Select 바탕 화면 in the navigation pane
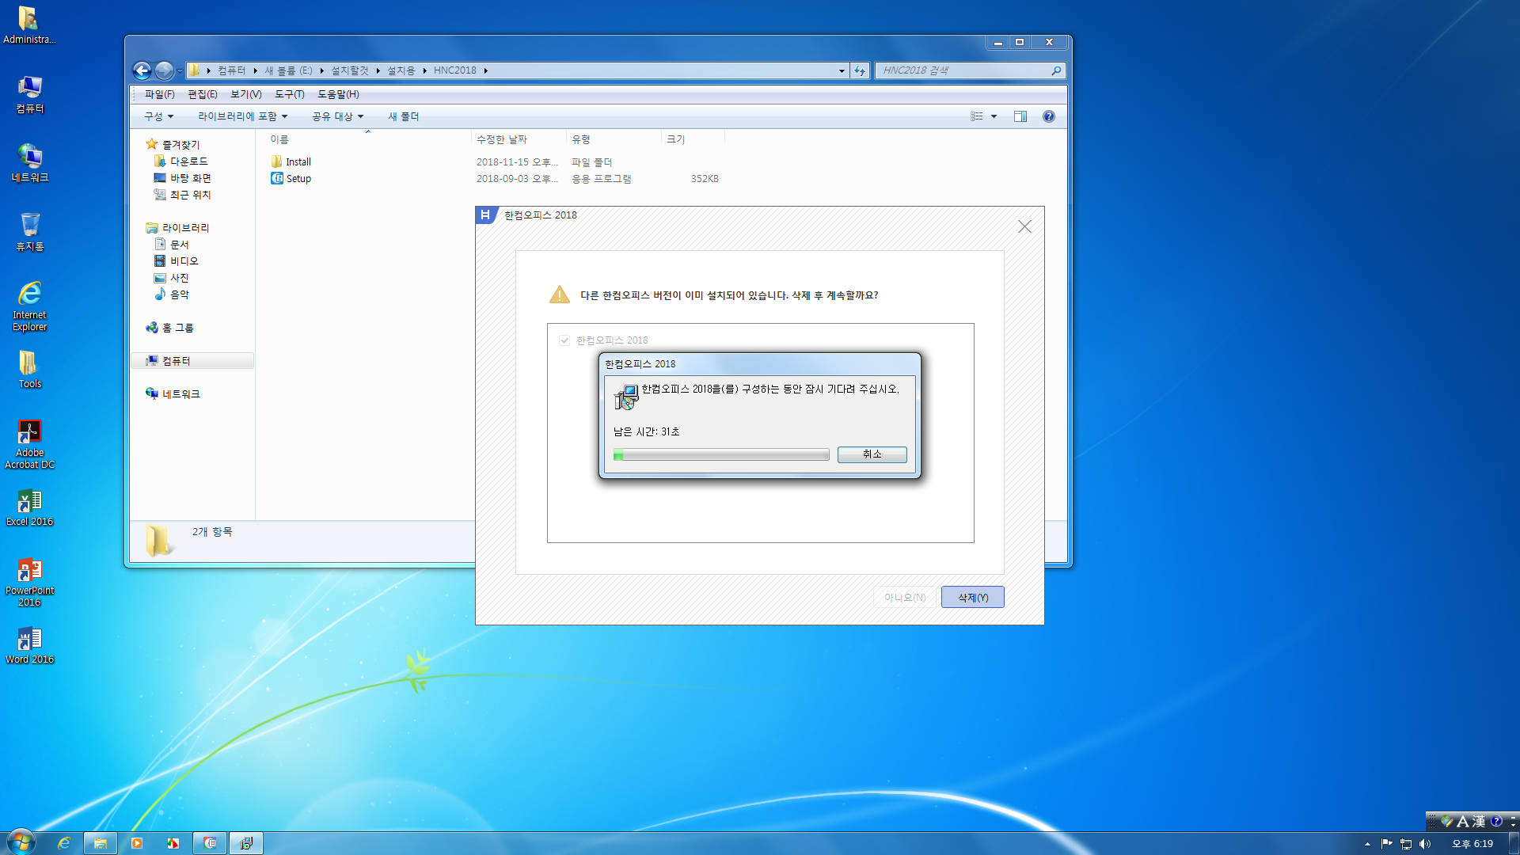1520x855 pixels. tap(183, 178)
